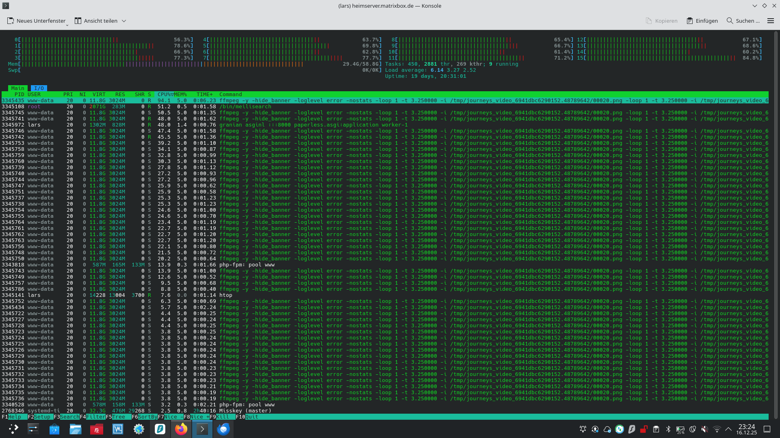The height and width of the screenshot is (438, 780).
Task: Open the Konsole hamburger menu
Action: point(770,21)
